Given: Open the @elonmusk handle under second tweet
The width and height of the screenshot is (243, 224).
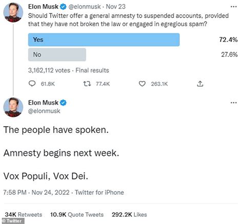Looking at the screenshot, I should pyautogui.click(x=44, y=111).
